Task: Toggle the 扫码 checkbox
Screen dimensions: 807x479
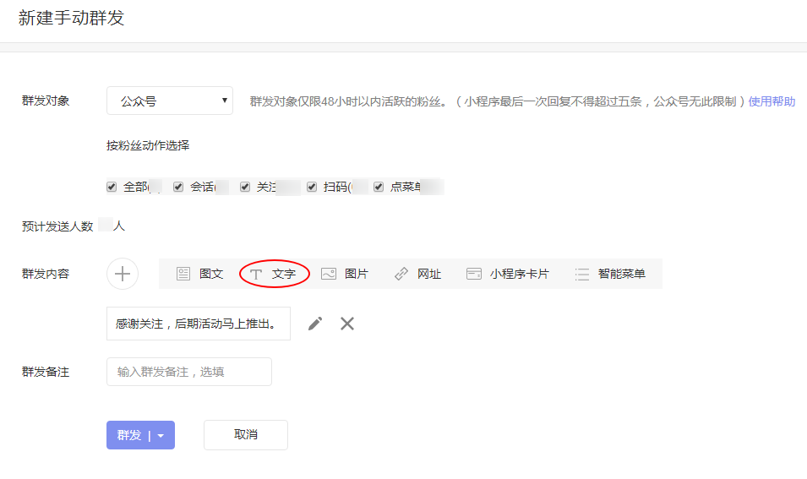Action: pyautogui.click(x=312, y=187)
